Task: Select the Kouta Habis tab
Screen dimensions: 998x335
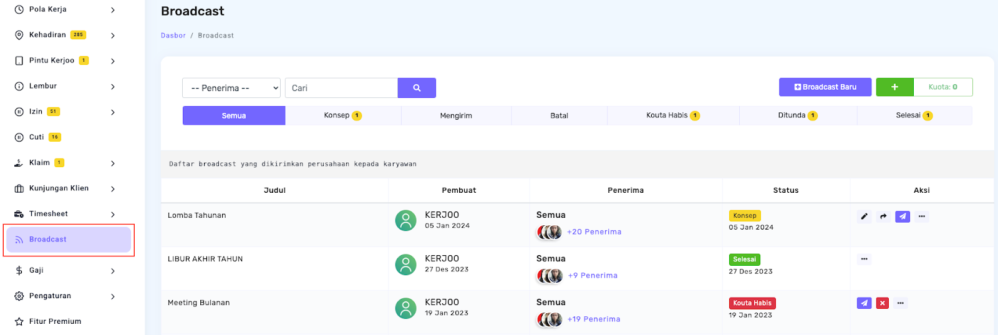Action: [x=672, y=115]
